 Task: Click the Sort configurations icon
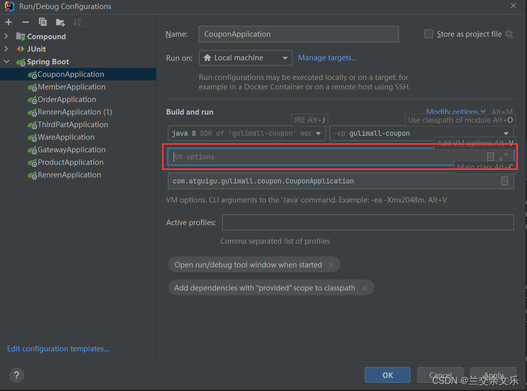coord(77,22)
